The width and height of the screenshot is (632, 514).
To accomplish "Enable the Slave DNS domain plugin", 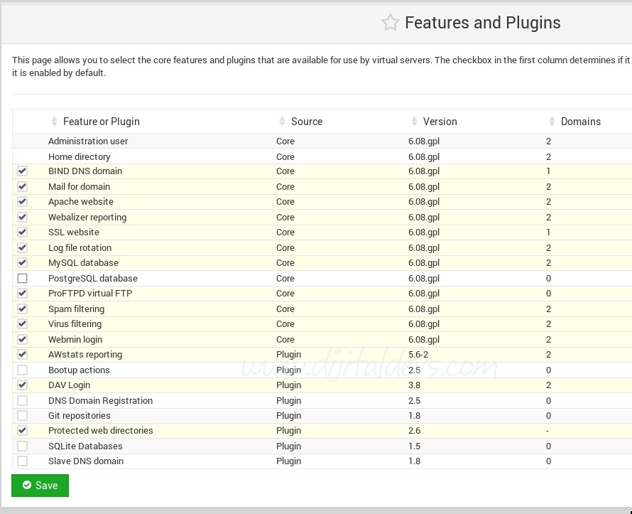I will [22, 461].
